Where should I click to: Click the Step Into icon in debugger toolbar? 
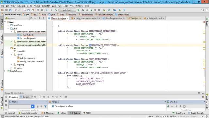(x=44, y=97)
